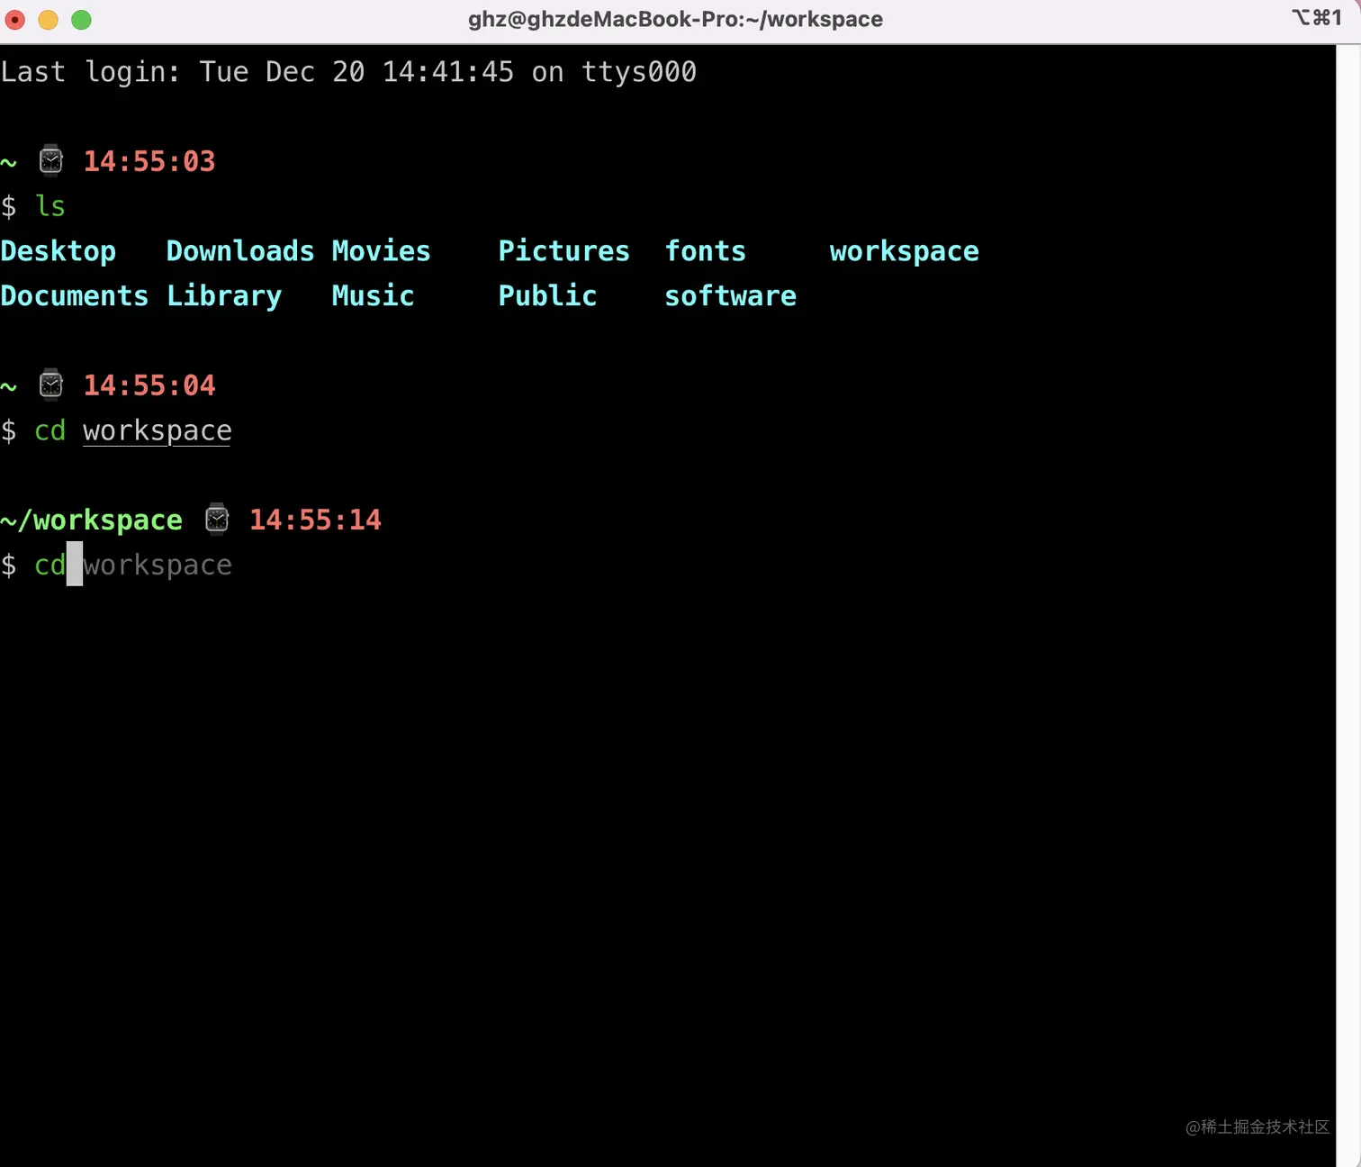The height and width of the screenshot is (1167, 1361).
Task: Click the cyan workspace directory in ls output
Action: (x=905, y=252)
